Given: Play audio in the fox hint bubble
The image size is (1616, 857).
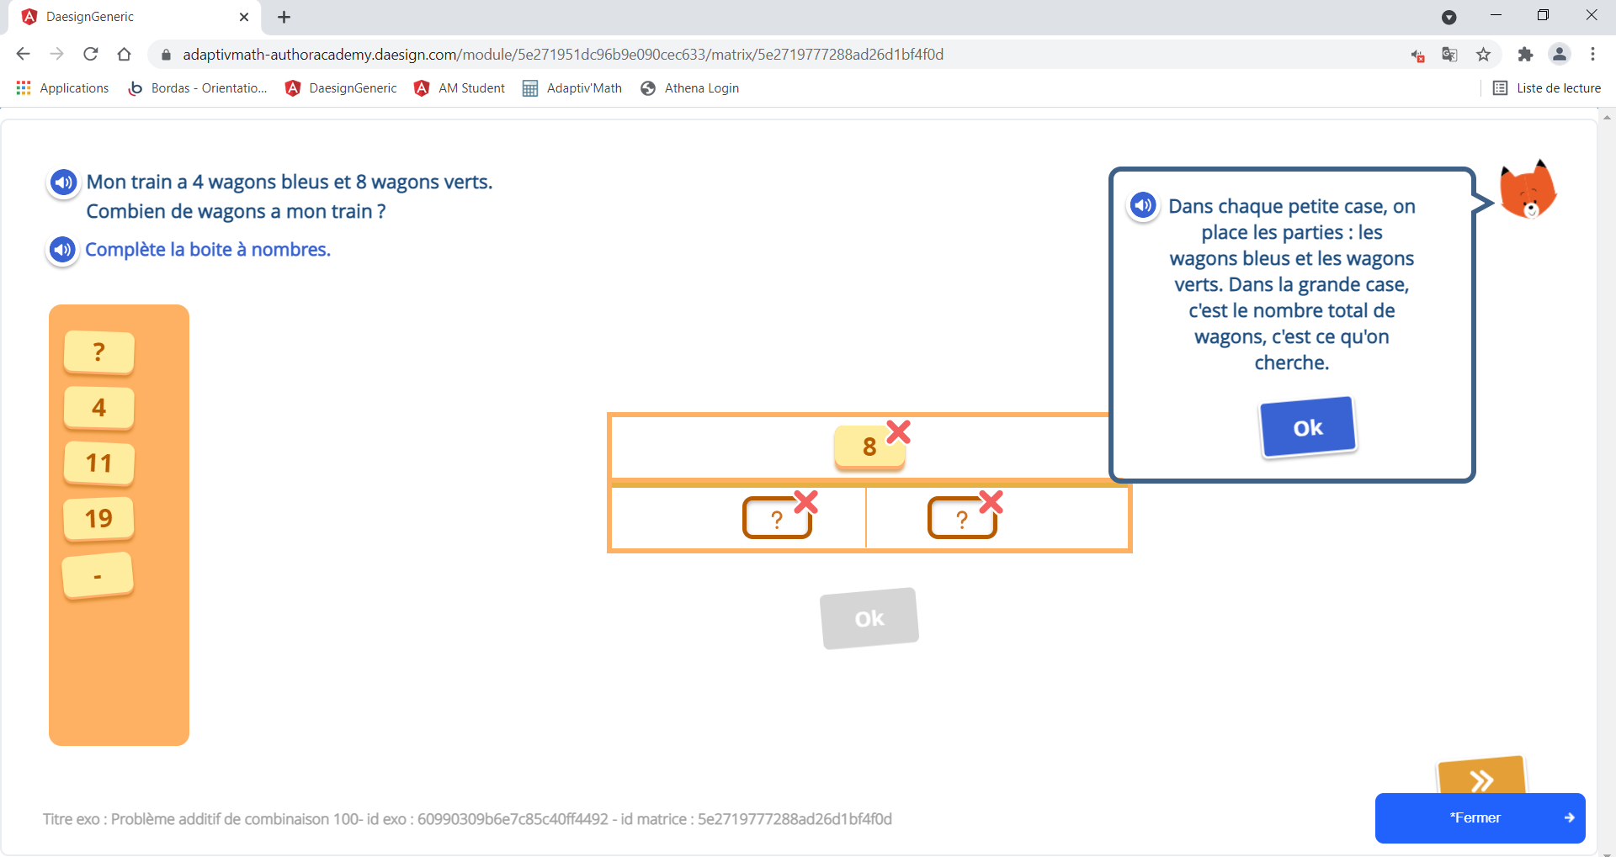Looking at the screenshot, I should pyautogui.click(x=1143, y=205).
